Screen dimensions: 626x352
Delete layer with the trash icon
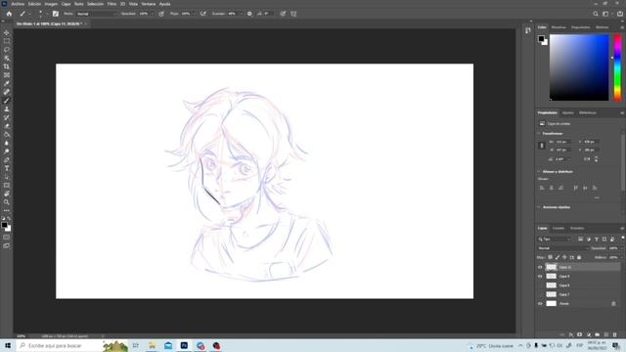(x=614, y=334)
